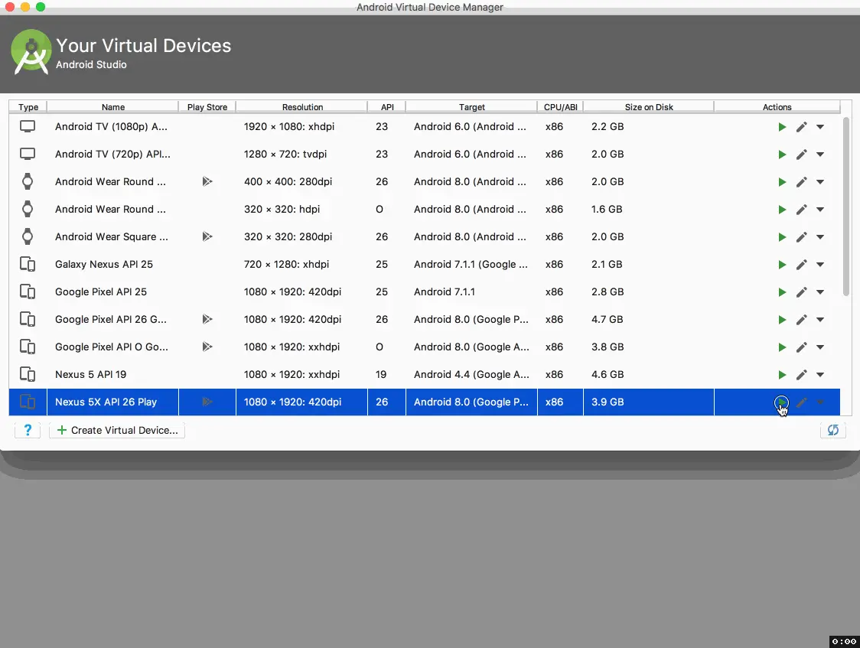Open more actions for Android TV (720p)
The height and width of the screenshot is (648, 860).
click(820, 155)
